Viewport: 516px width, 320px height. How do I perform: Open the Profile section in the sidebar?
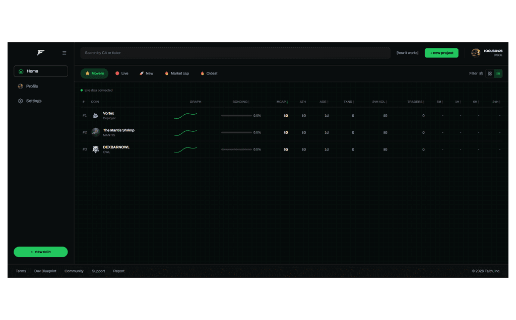click(x=32, y=86)
